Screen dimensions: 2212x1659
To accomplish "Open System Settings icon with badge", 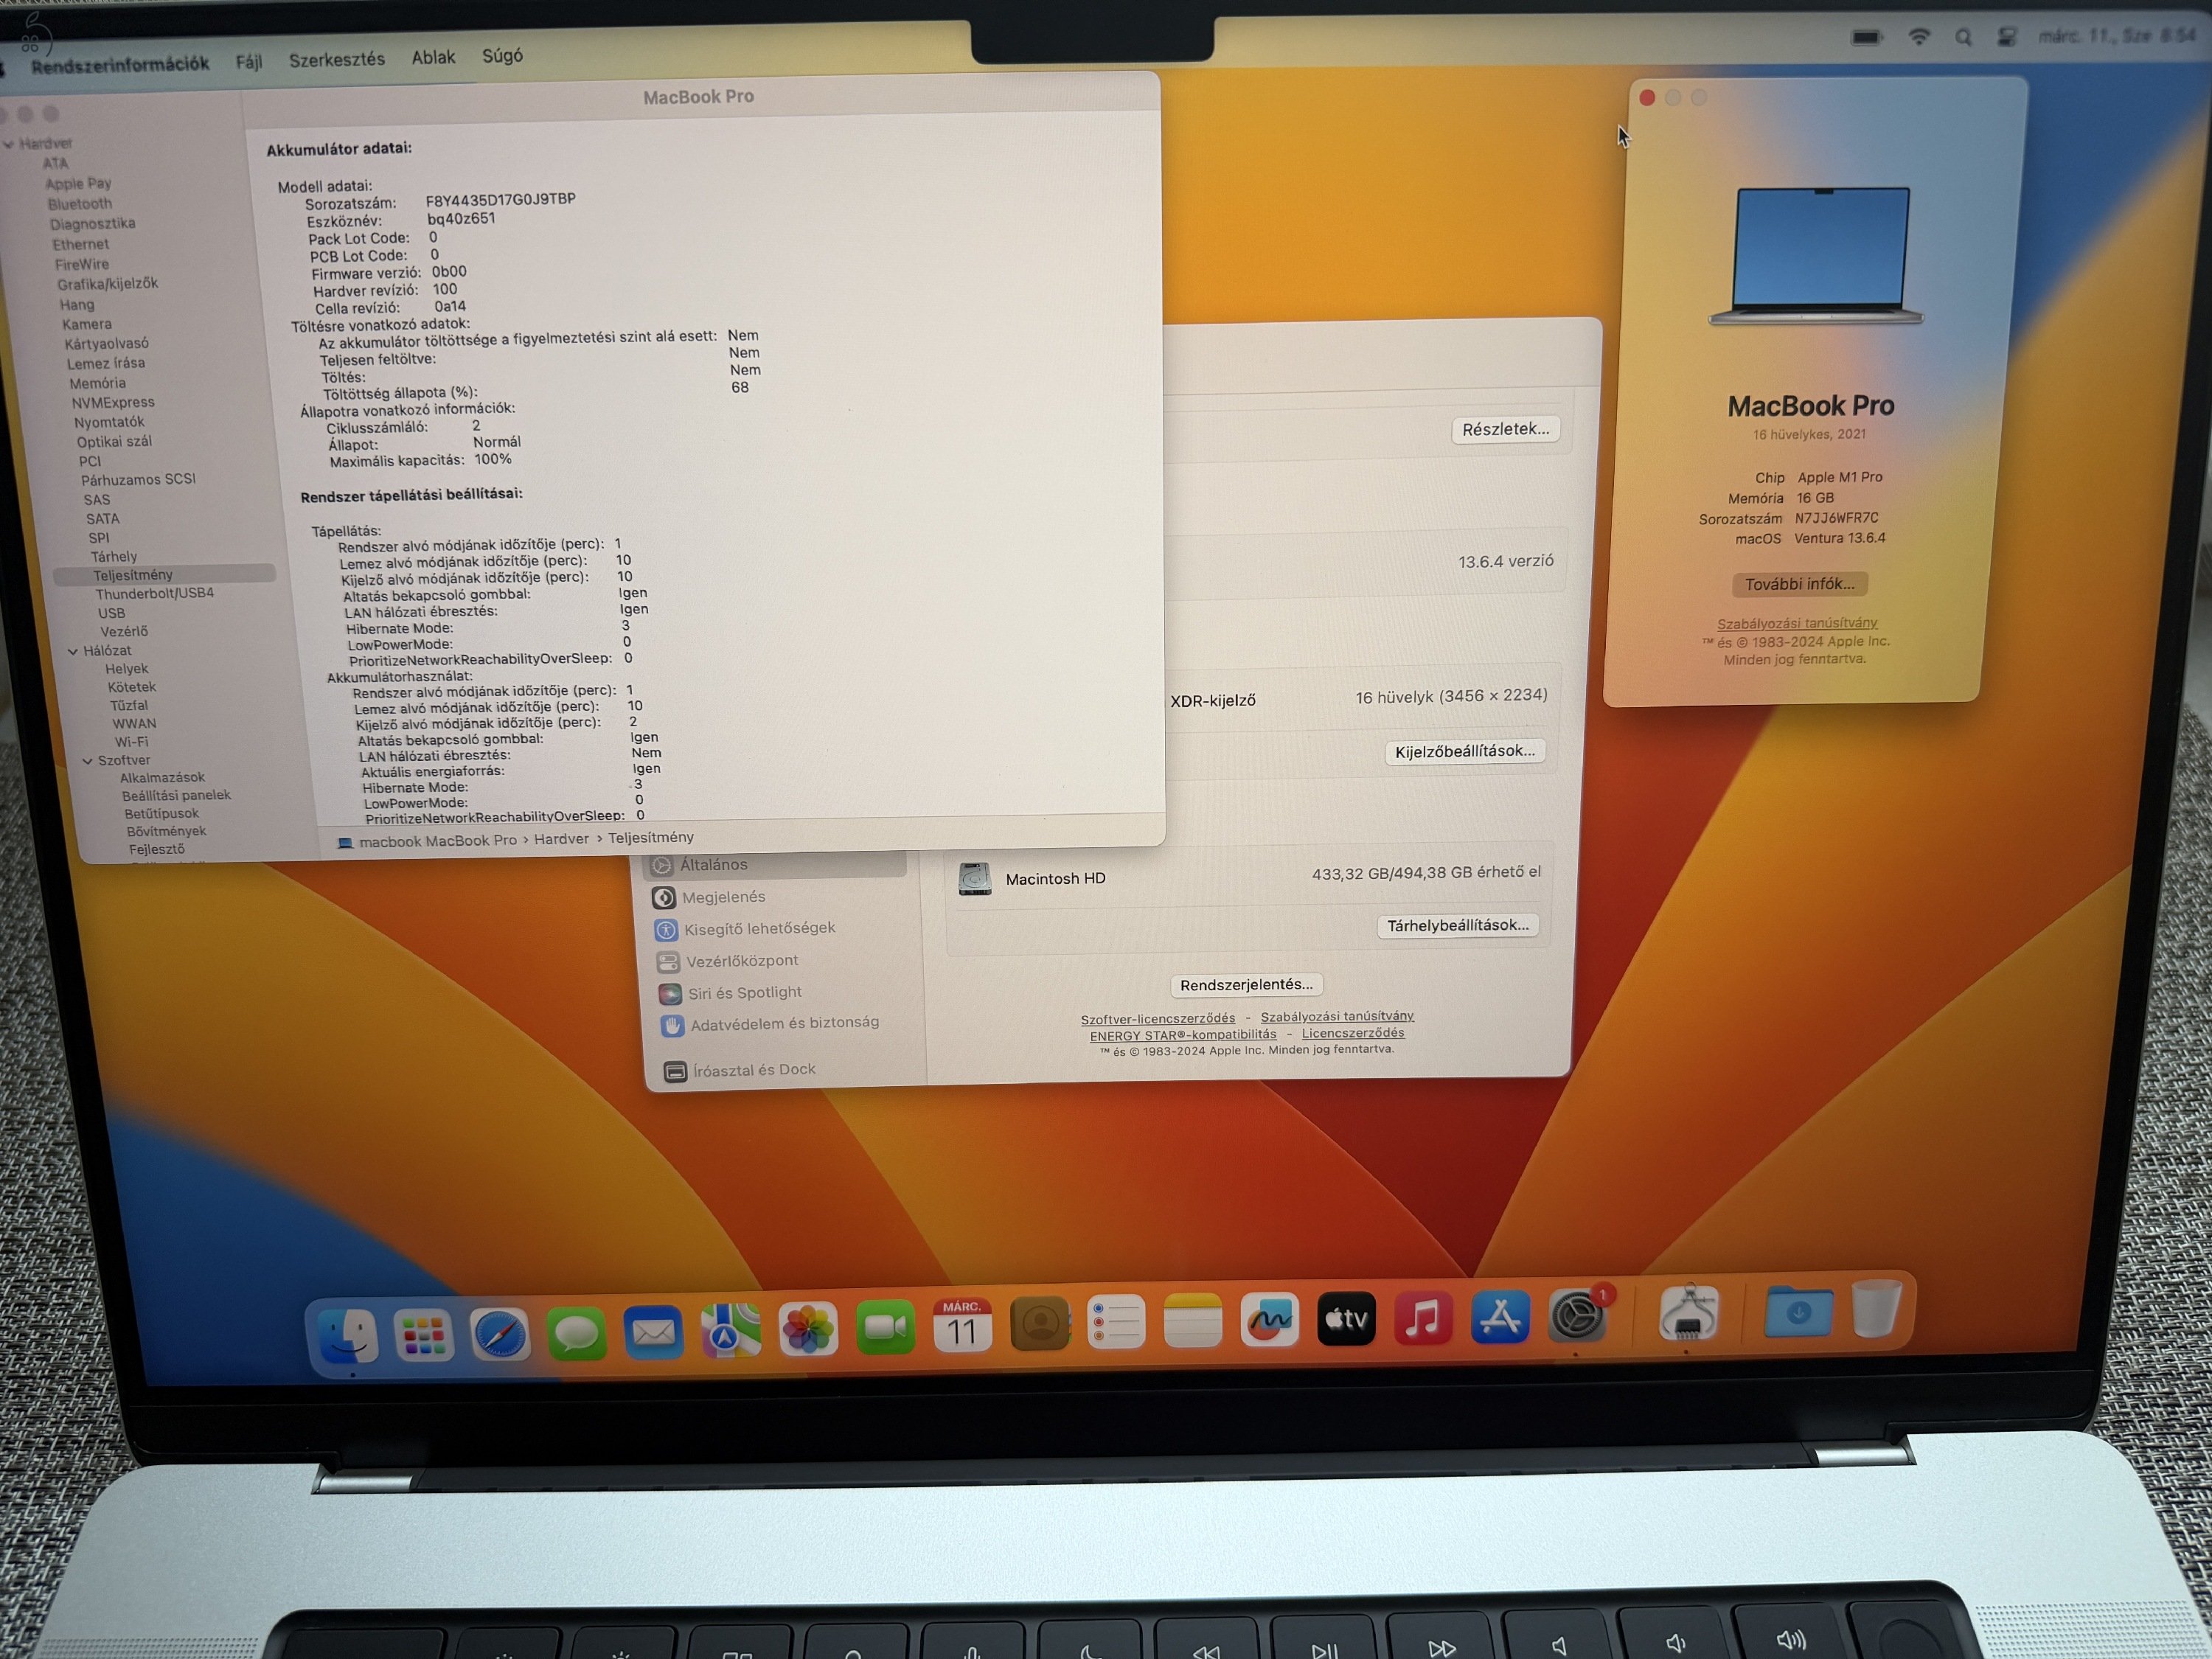I will click(x=1578, y=1314).
